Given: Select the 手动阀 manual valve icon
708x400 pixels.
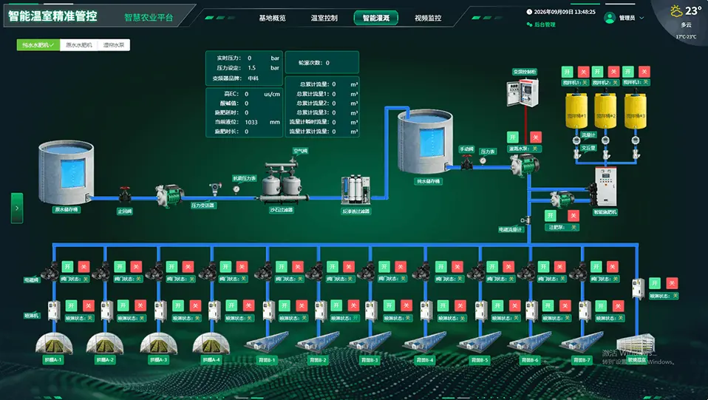Looking at the screenshot, I should click(x=467, y=162).
